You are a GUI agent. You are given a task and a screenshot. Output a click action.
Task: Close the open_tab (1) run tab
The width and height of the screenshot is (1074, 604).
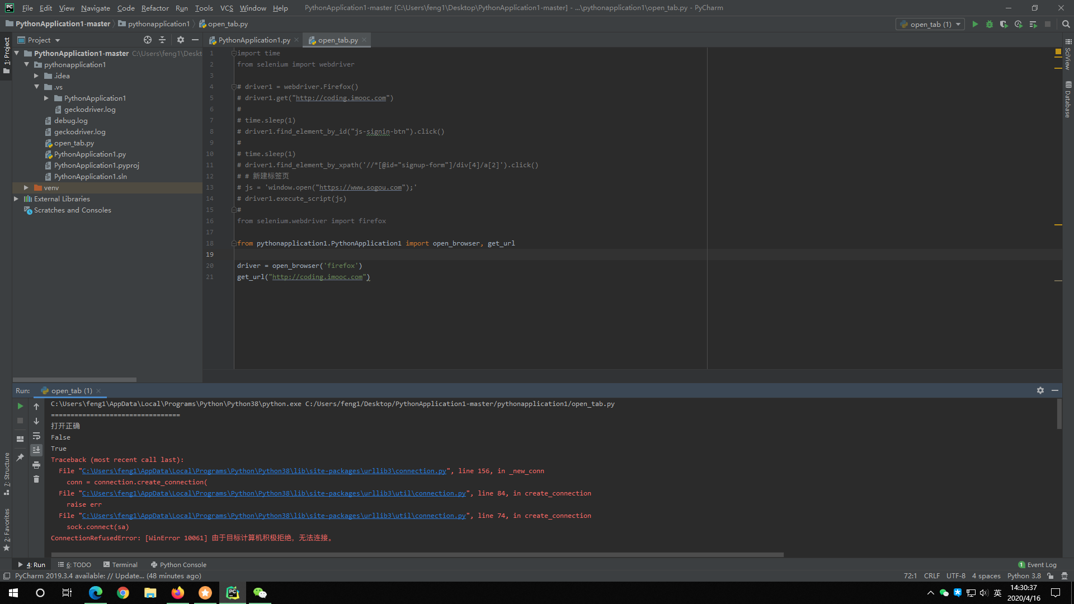click(98, 391)
